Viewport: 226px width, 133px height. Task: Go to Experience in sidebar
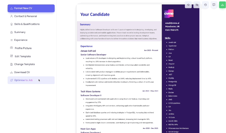[21, 40]
